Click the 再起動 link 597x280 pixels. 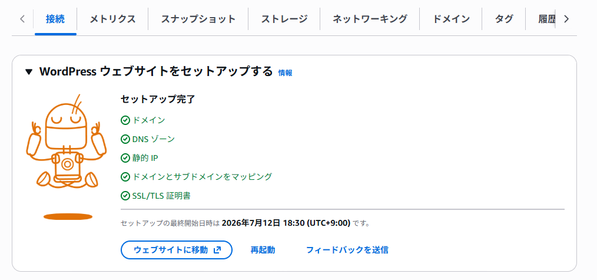click(x=263, y=250)
